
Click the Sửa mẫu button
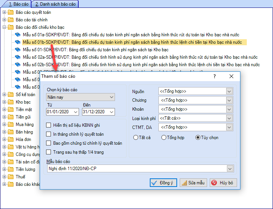193,183
